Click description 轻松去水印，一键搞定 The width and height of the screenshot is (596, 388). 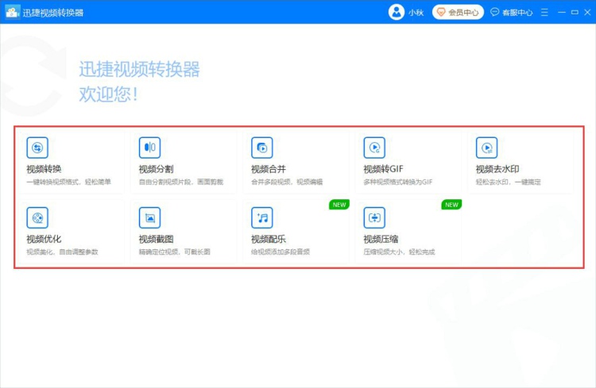tap(509, 182)
